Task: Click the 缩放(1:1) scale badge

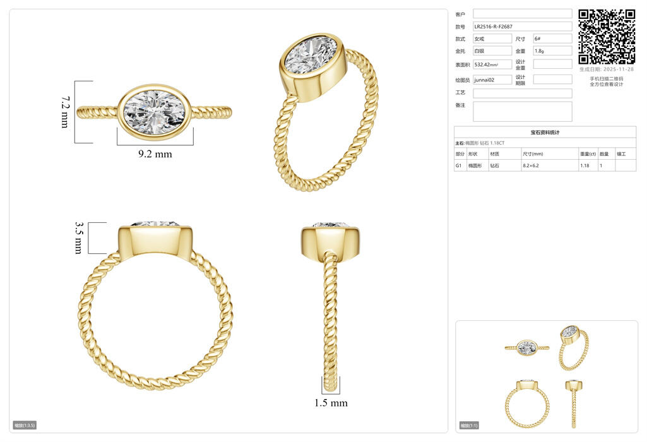Action: (x=470, y=425)
